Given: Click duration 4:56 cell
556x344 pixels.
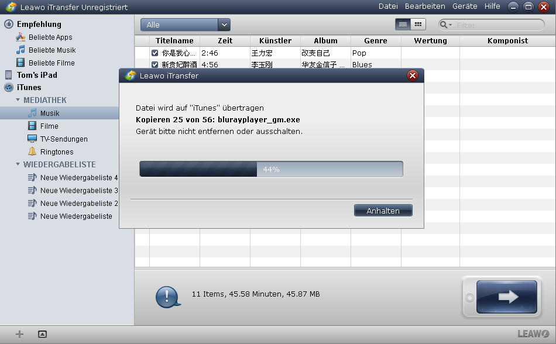Looking at the screenshot, I should click(x=225, y=64).
